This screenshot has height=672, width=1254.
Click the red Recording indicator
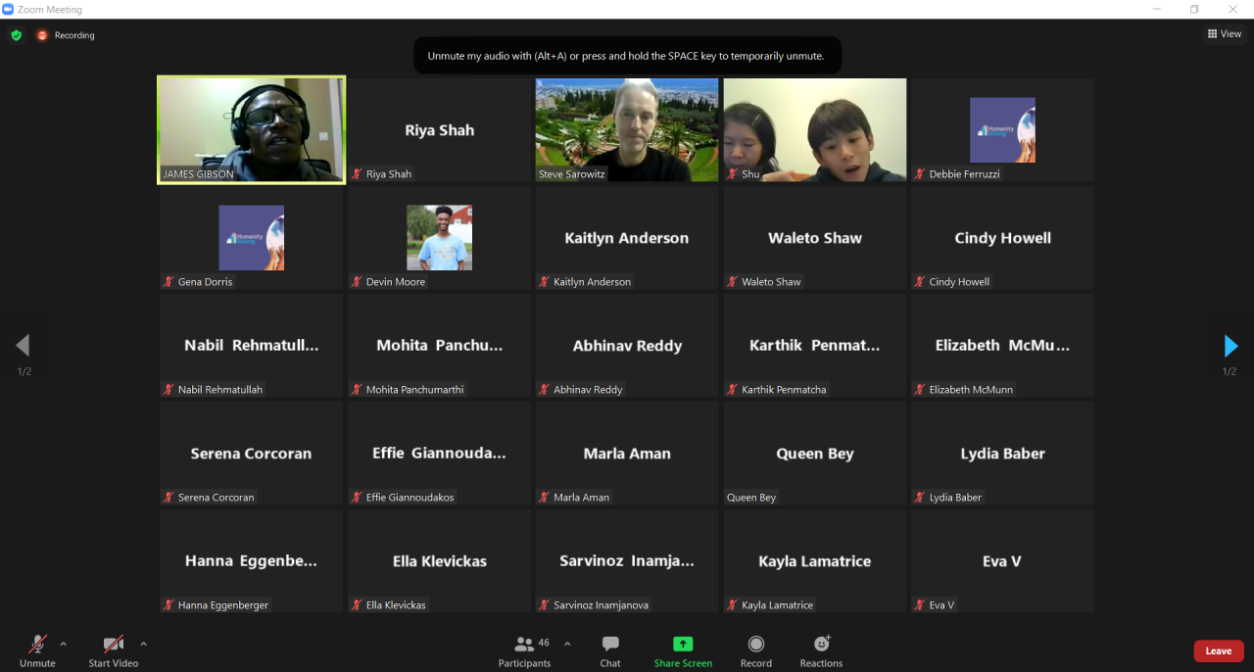66,35
